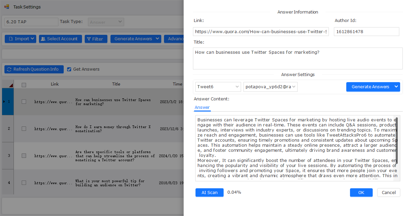Click the refresh arrows icon on Refresh Question Info
The image size is (412, 216).
tap(9, 69)
